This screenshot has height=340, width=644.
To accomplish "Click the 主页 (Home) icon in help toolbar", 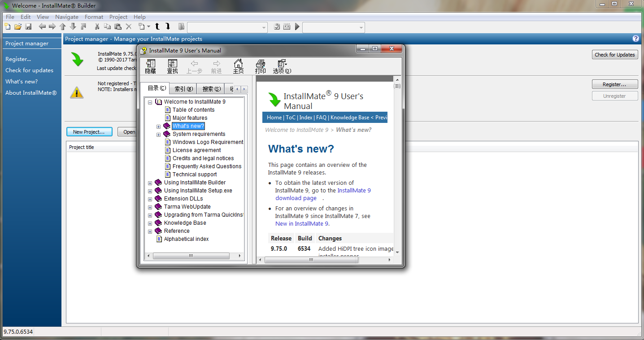I will pos(238,66).
